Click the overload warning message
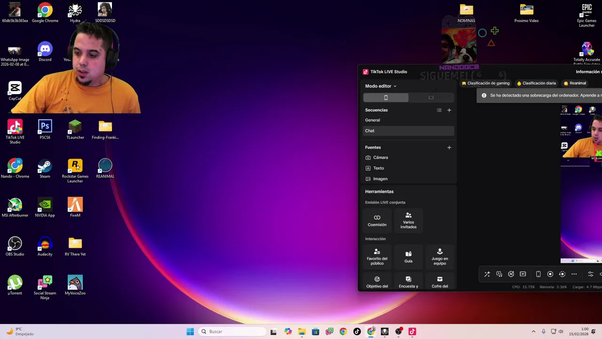602x339 pixels. 539,96
